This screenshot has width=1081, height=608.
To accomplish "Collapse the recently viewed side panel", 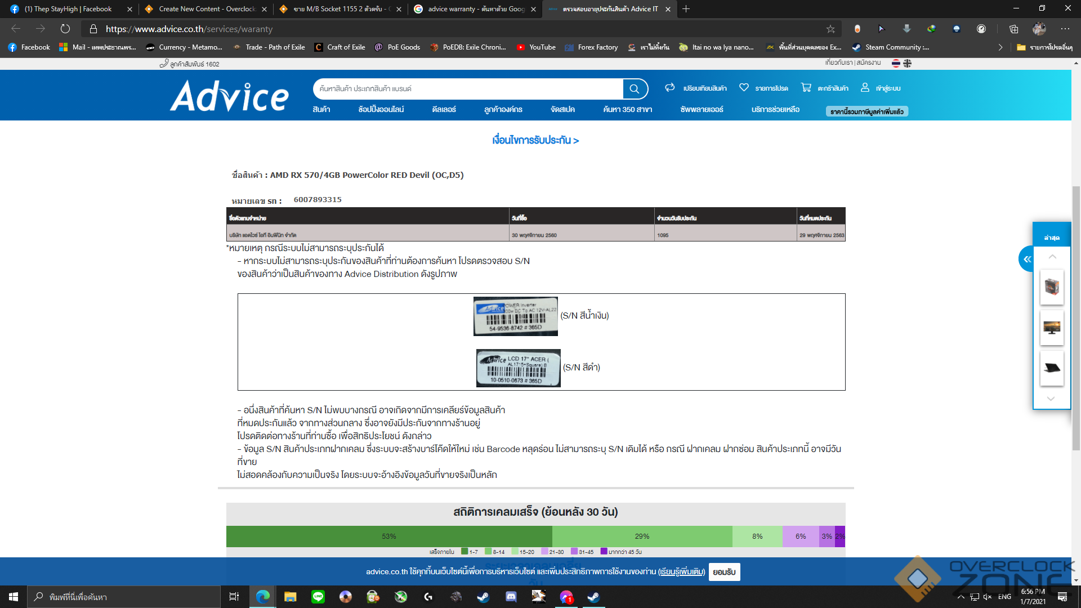I will pos(1027,259).
